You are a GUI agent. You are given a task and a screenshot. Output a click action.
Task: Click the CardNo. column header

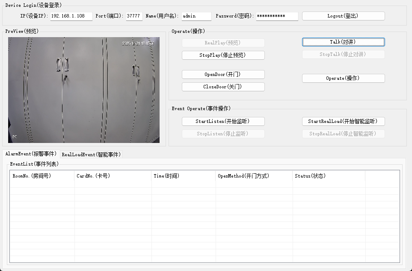point(113,176)
